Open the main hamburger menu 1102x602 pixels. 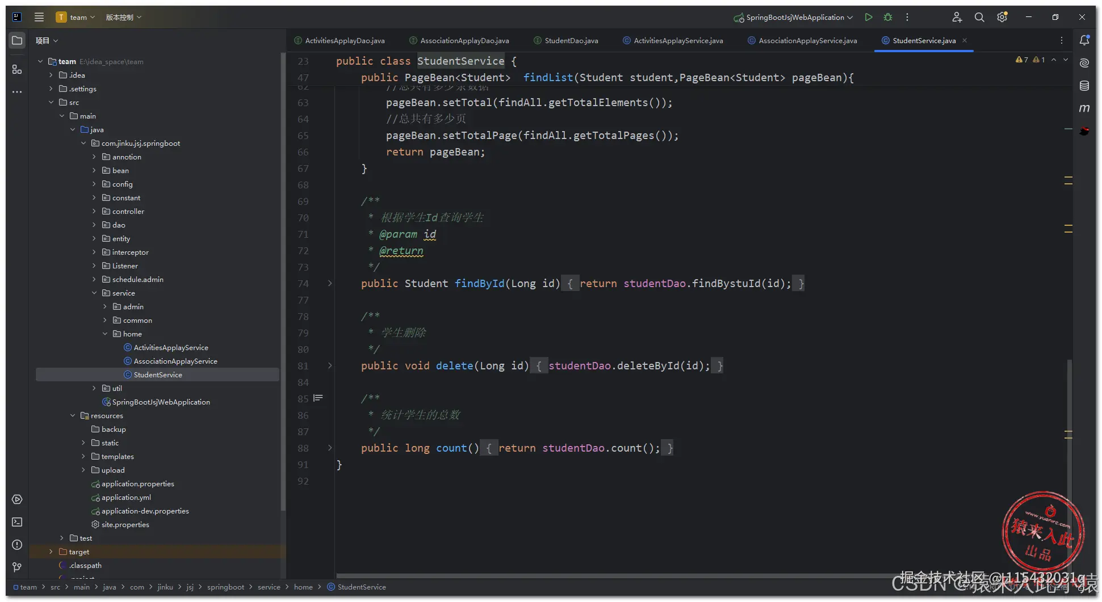(x=39, y=17)
